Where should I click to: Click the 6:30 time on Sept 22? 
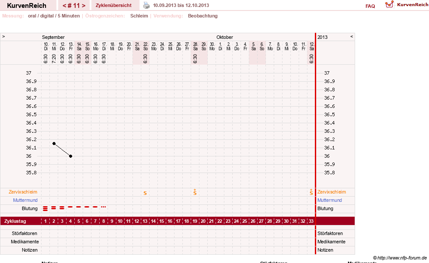pos(145,59)
